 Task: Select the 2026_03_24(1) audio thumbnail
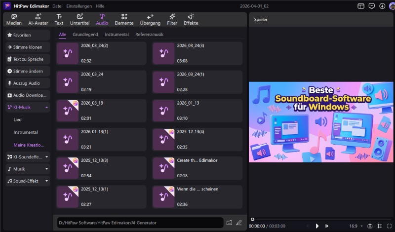[164, 82]
